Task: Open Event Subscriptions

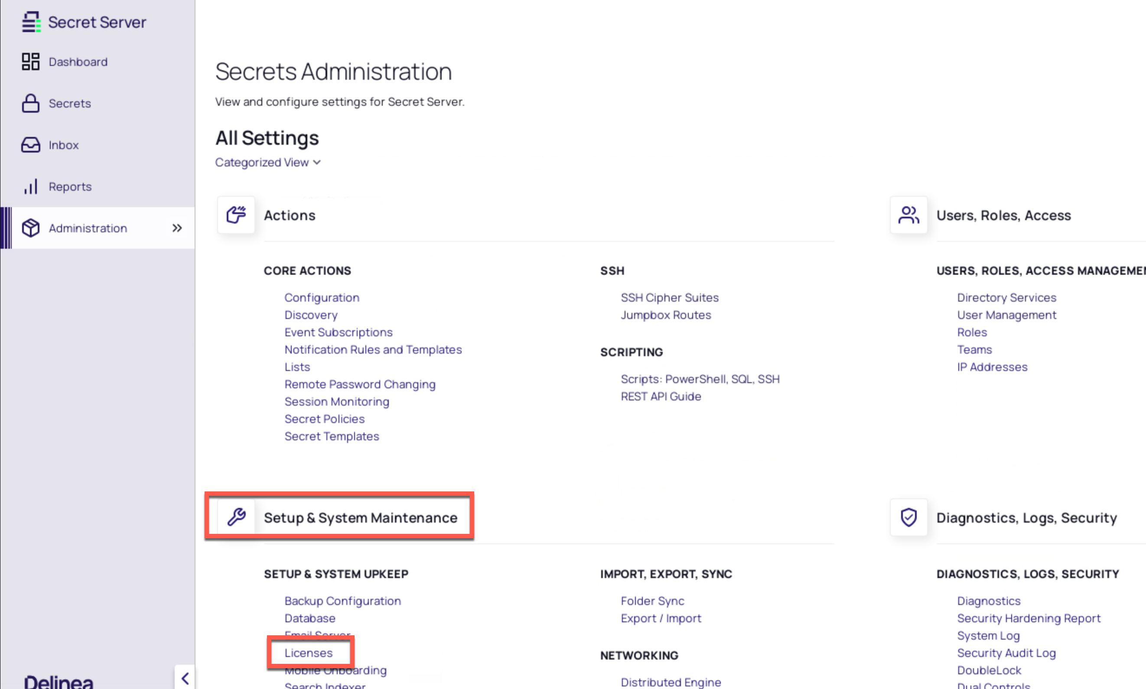Action: click(x=339, y=332)
